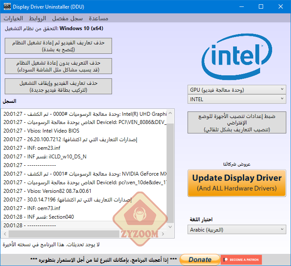Select log line with PCI\VEN_8086 DeviceId

point(85,122)
